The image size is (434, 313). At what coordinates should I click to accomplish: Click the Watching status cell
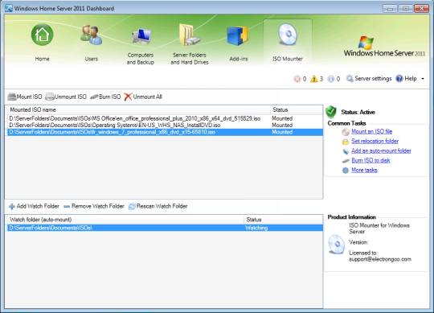[x=256, y=228]
